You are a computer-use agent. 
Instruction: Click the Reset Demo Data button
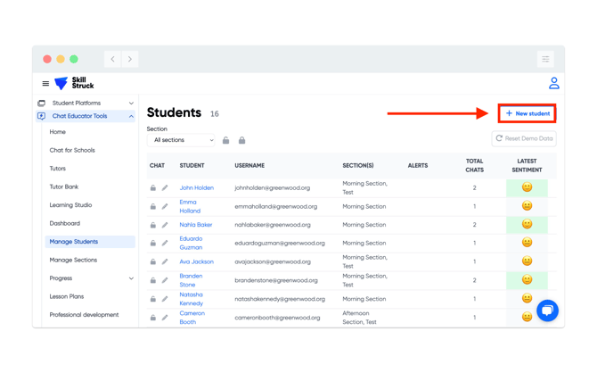524,138
